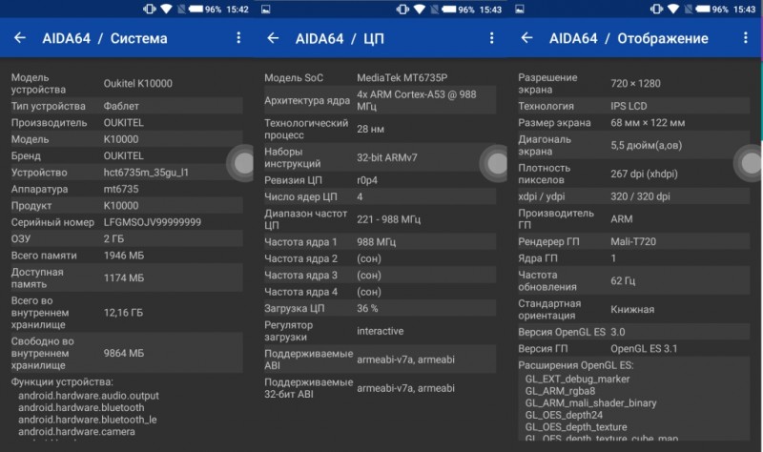Screen dimensions: 763x452
Task: Select android.hardware.bluetooth_le feature line
Action: point(88,420)
